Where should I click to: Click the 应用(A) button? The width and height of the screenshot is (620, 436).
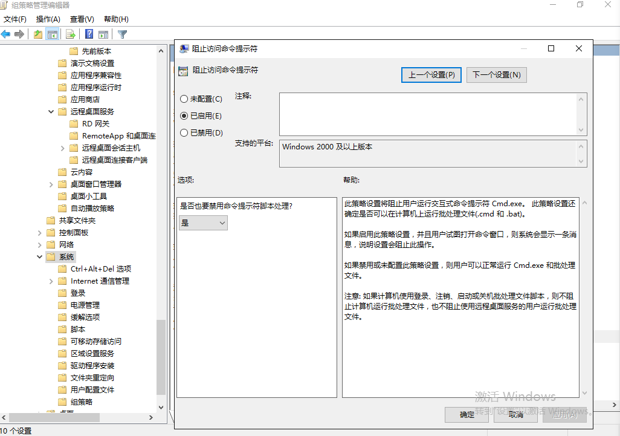[x=564, y=415]
